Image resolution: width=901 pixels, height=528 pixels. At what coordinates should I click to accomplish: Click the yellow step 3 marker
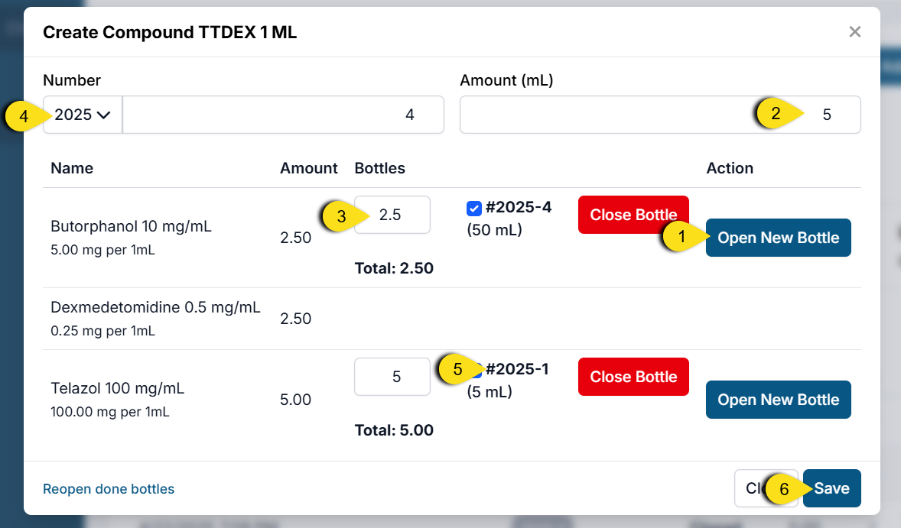point(341,216)
